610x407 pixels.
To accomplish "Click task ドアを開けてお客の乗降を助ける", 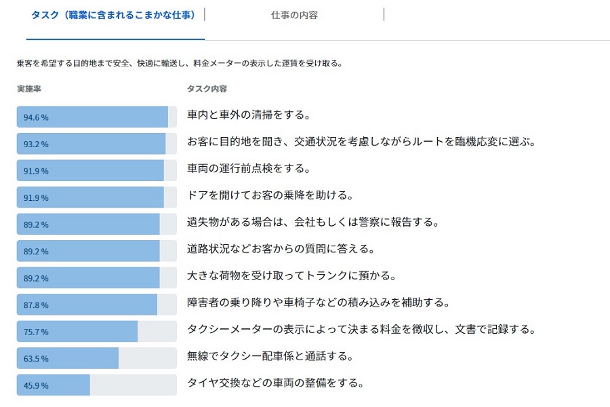I will point(270,195).
